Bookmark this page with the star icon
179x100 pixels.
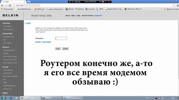(173, 6)
